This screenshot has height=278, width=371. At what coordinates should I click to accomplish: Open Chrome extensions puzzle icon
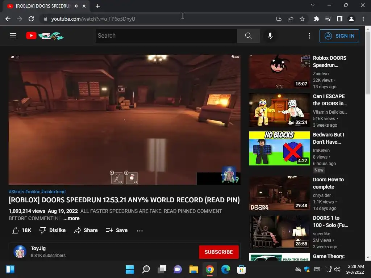[x=316, y=19]
